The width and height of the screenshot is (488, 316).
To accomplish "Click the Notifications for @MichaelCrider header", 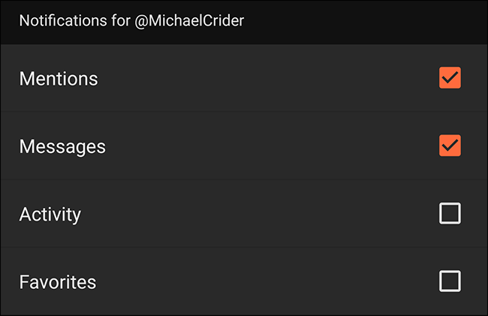I will pyautogui.click(x=132, y=20).
